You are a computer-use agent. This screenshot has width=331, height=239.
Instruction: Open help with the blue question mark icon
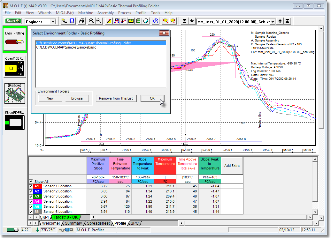(x=156, y=21)
